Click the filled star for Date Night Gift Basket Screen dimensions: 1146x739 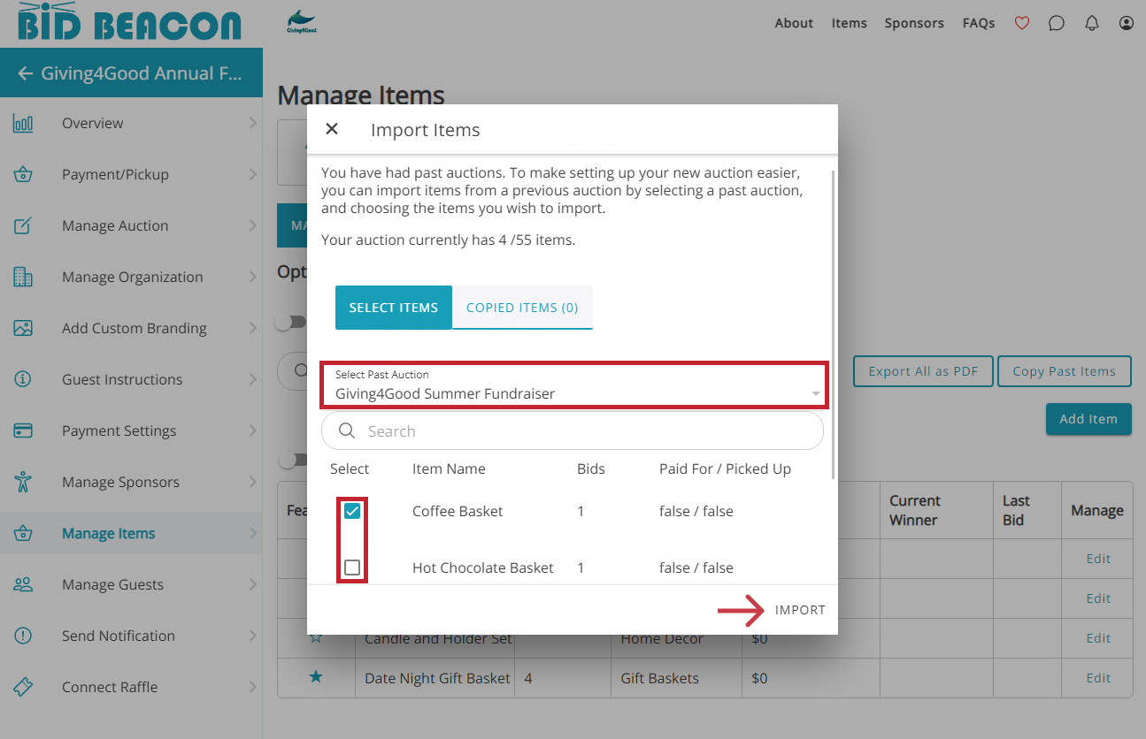pos(316,677)
